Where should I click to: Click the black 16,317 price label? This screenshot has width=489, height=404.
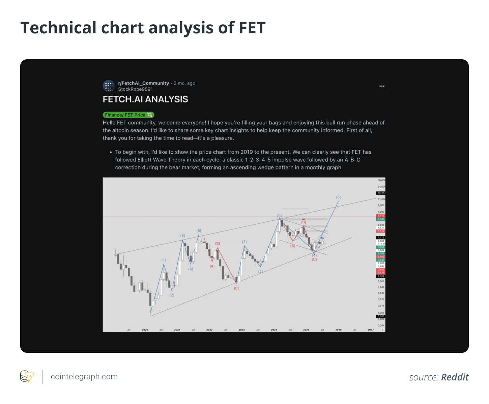(381, 193)
